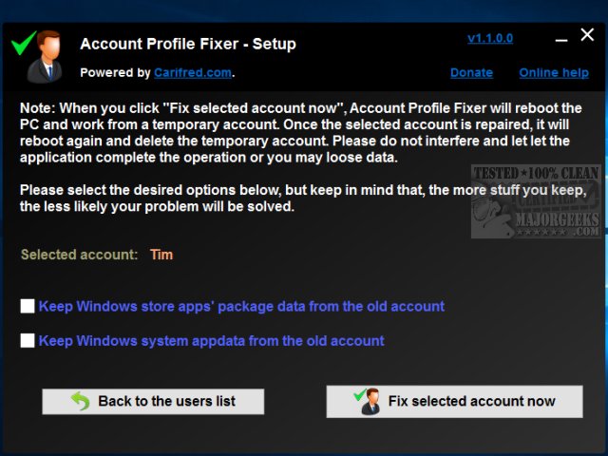Close the Account Profile Fixer window
The height and width of the screenshot is (456, 608).
586,36
